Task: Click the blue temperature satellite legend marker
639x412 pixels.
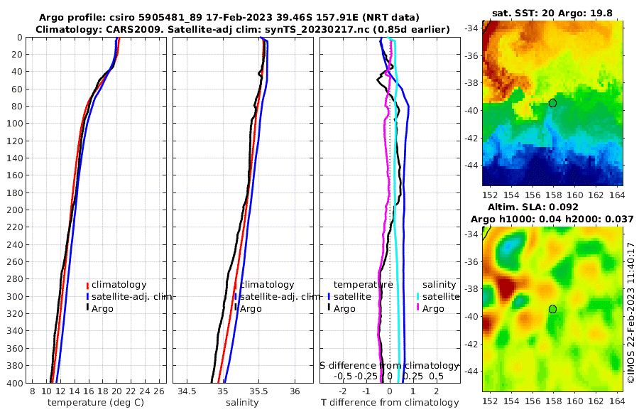Action: coord(329,296)
